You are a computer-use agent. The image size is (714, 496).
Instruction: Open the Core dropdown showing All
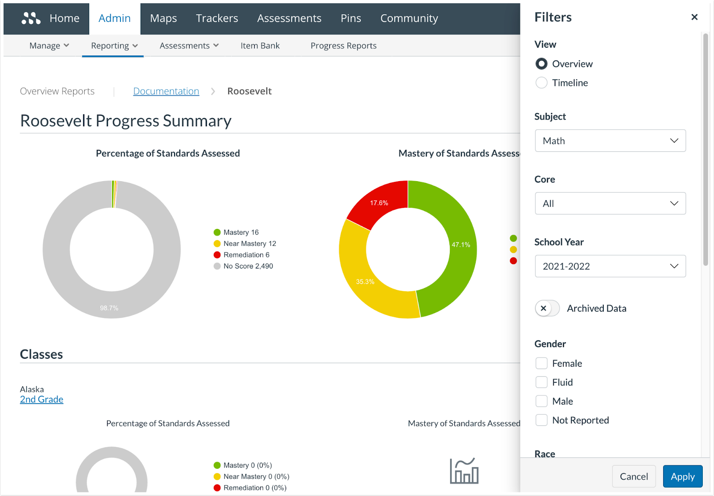[x=610, y=203]
